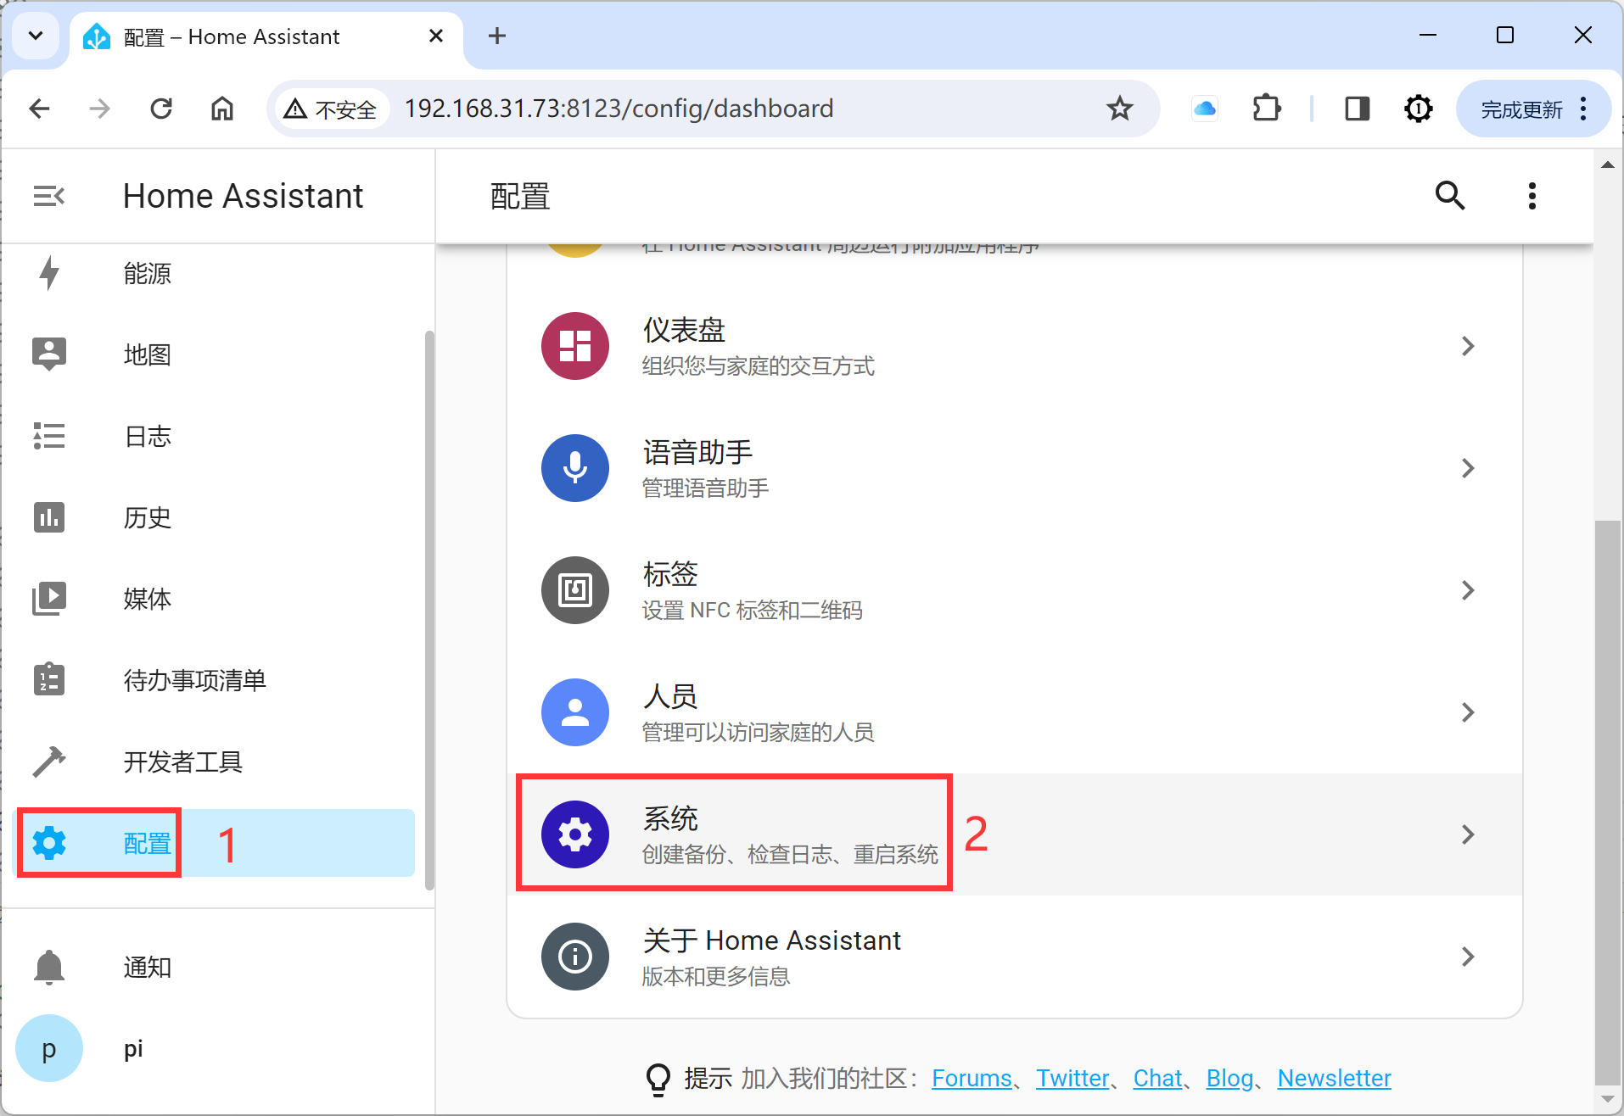
Task: Click the address bar URL
Action: pyautogui.click(x=619, y=109)
